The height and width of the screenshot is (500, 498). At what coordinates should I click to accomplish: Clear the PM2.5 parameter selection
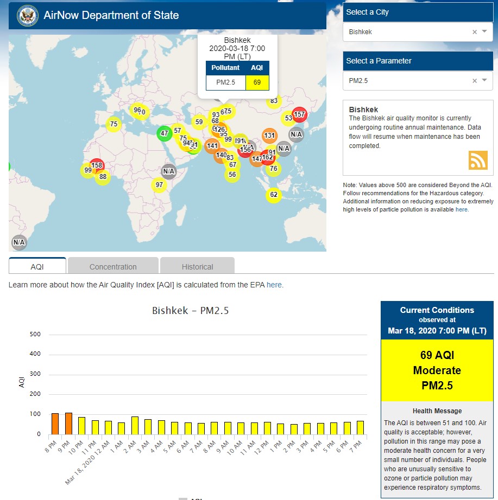point(474,81)
